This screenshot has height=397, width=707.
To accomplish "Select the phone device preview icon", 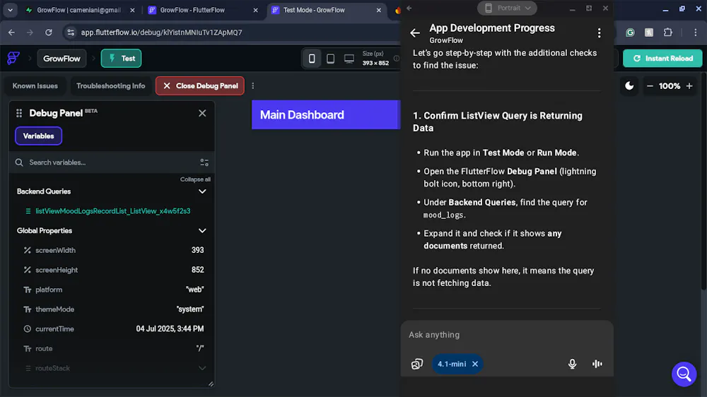I will (x=312, y=59).
